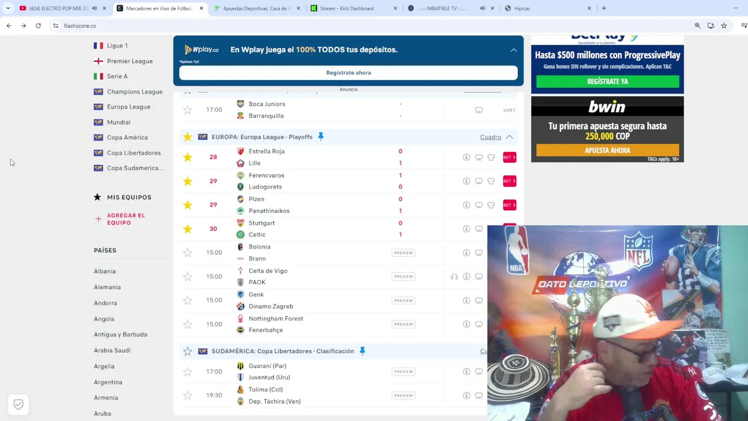Open Alemania in the countries list
748x421 pixels.
coord(107,287)
